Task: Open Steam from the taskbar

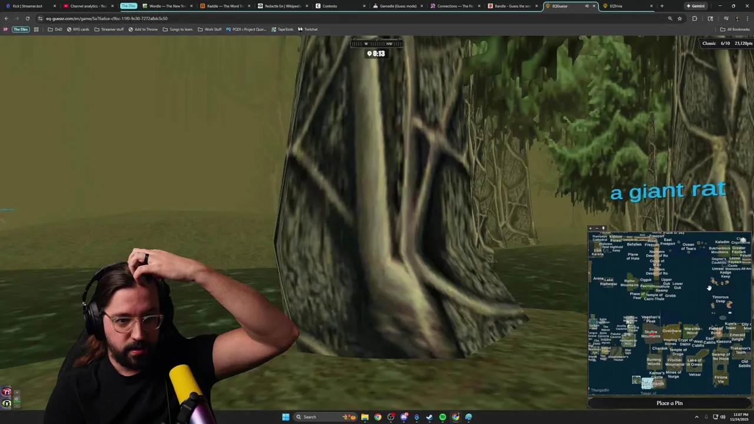Action: coord(429,417)
